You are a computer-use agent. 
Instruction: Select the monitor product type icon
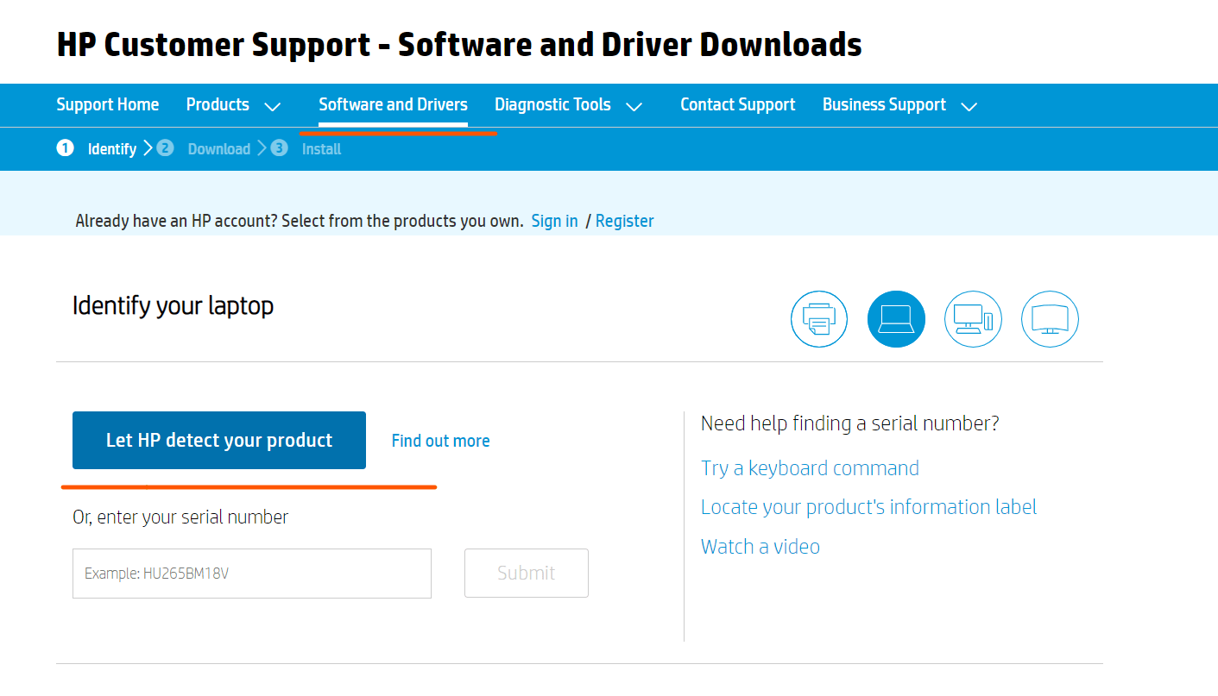click(x=1050, y=319)
